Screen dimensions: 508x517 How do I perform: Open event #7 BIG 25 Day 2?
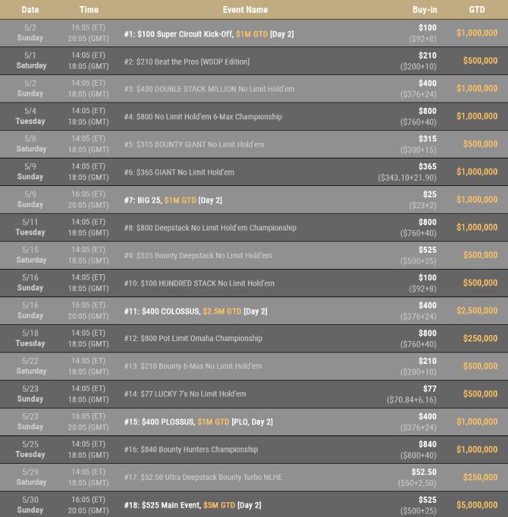pyautogui.click(x=173, y=200)
